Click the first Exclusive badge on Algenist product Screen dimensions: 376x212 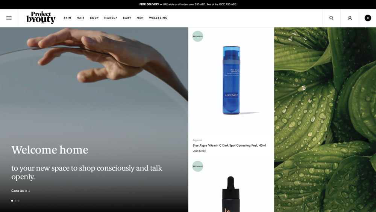198,36
